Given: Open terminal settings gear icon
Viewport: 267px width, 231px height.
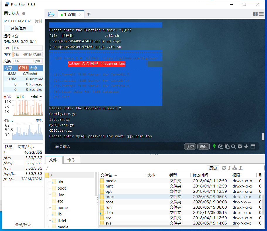Looking at the screenshot, I should click(x=240, y=146).
